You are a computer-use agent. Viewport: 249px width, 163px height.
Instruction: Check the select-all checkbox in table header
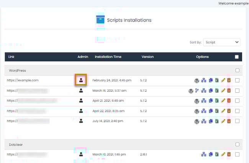(x=237, y=57)
